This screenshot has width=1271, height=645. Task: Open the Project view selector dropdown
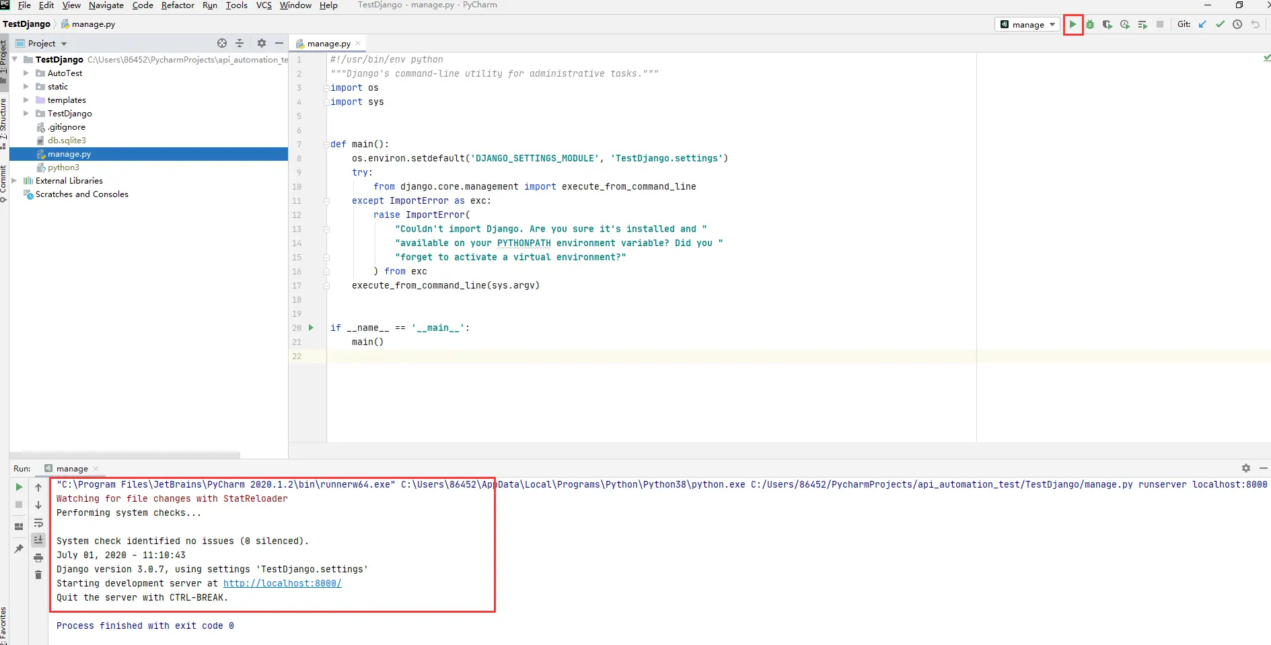[47, 43]
